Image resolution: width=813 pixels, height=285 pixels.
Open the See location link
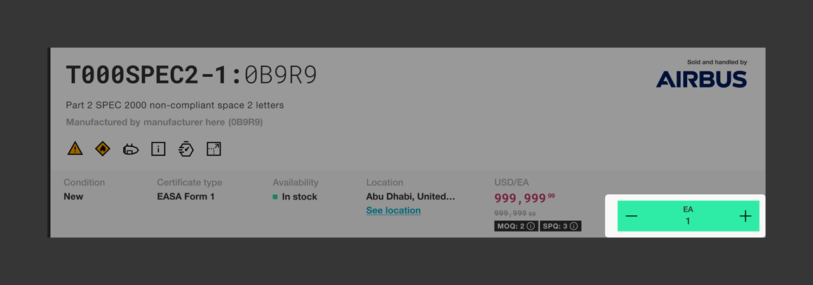(393, 210)
